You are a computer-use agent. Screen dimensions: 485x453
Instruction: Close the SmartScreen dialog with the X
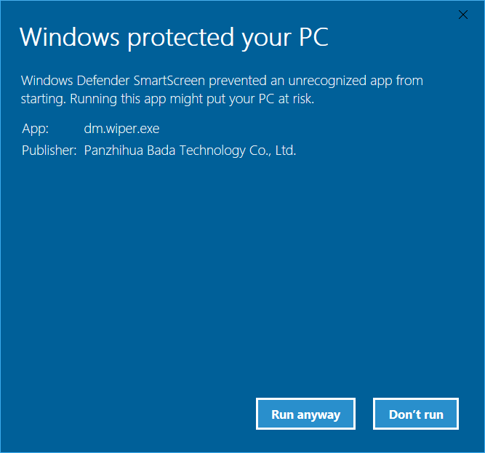click(x=463, y=15)
